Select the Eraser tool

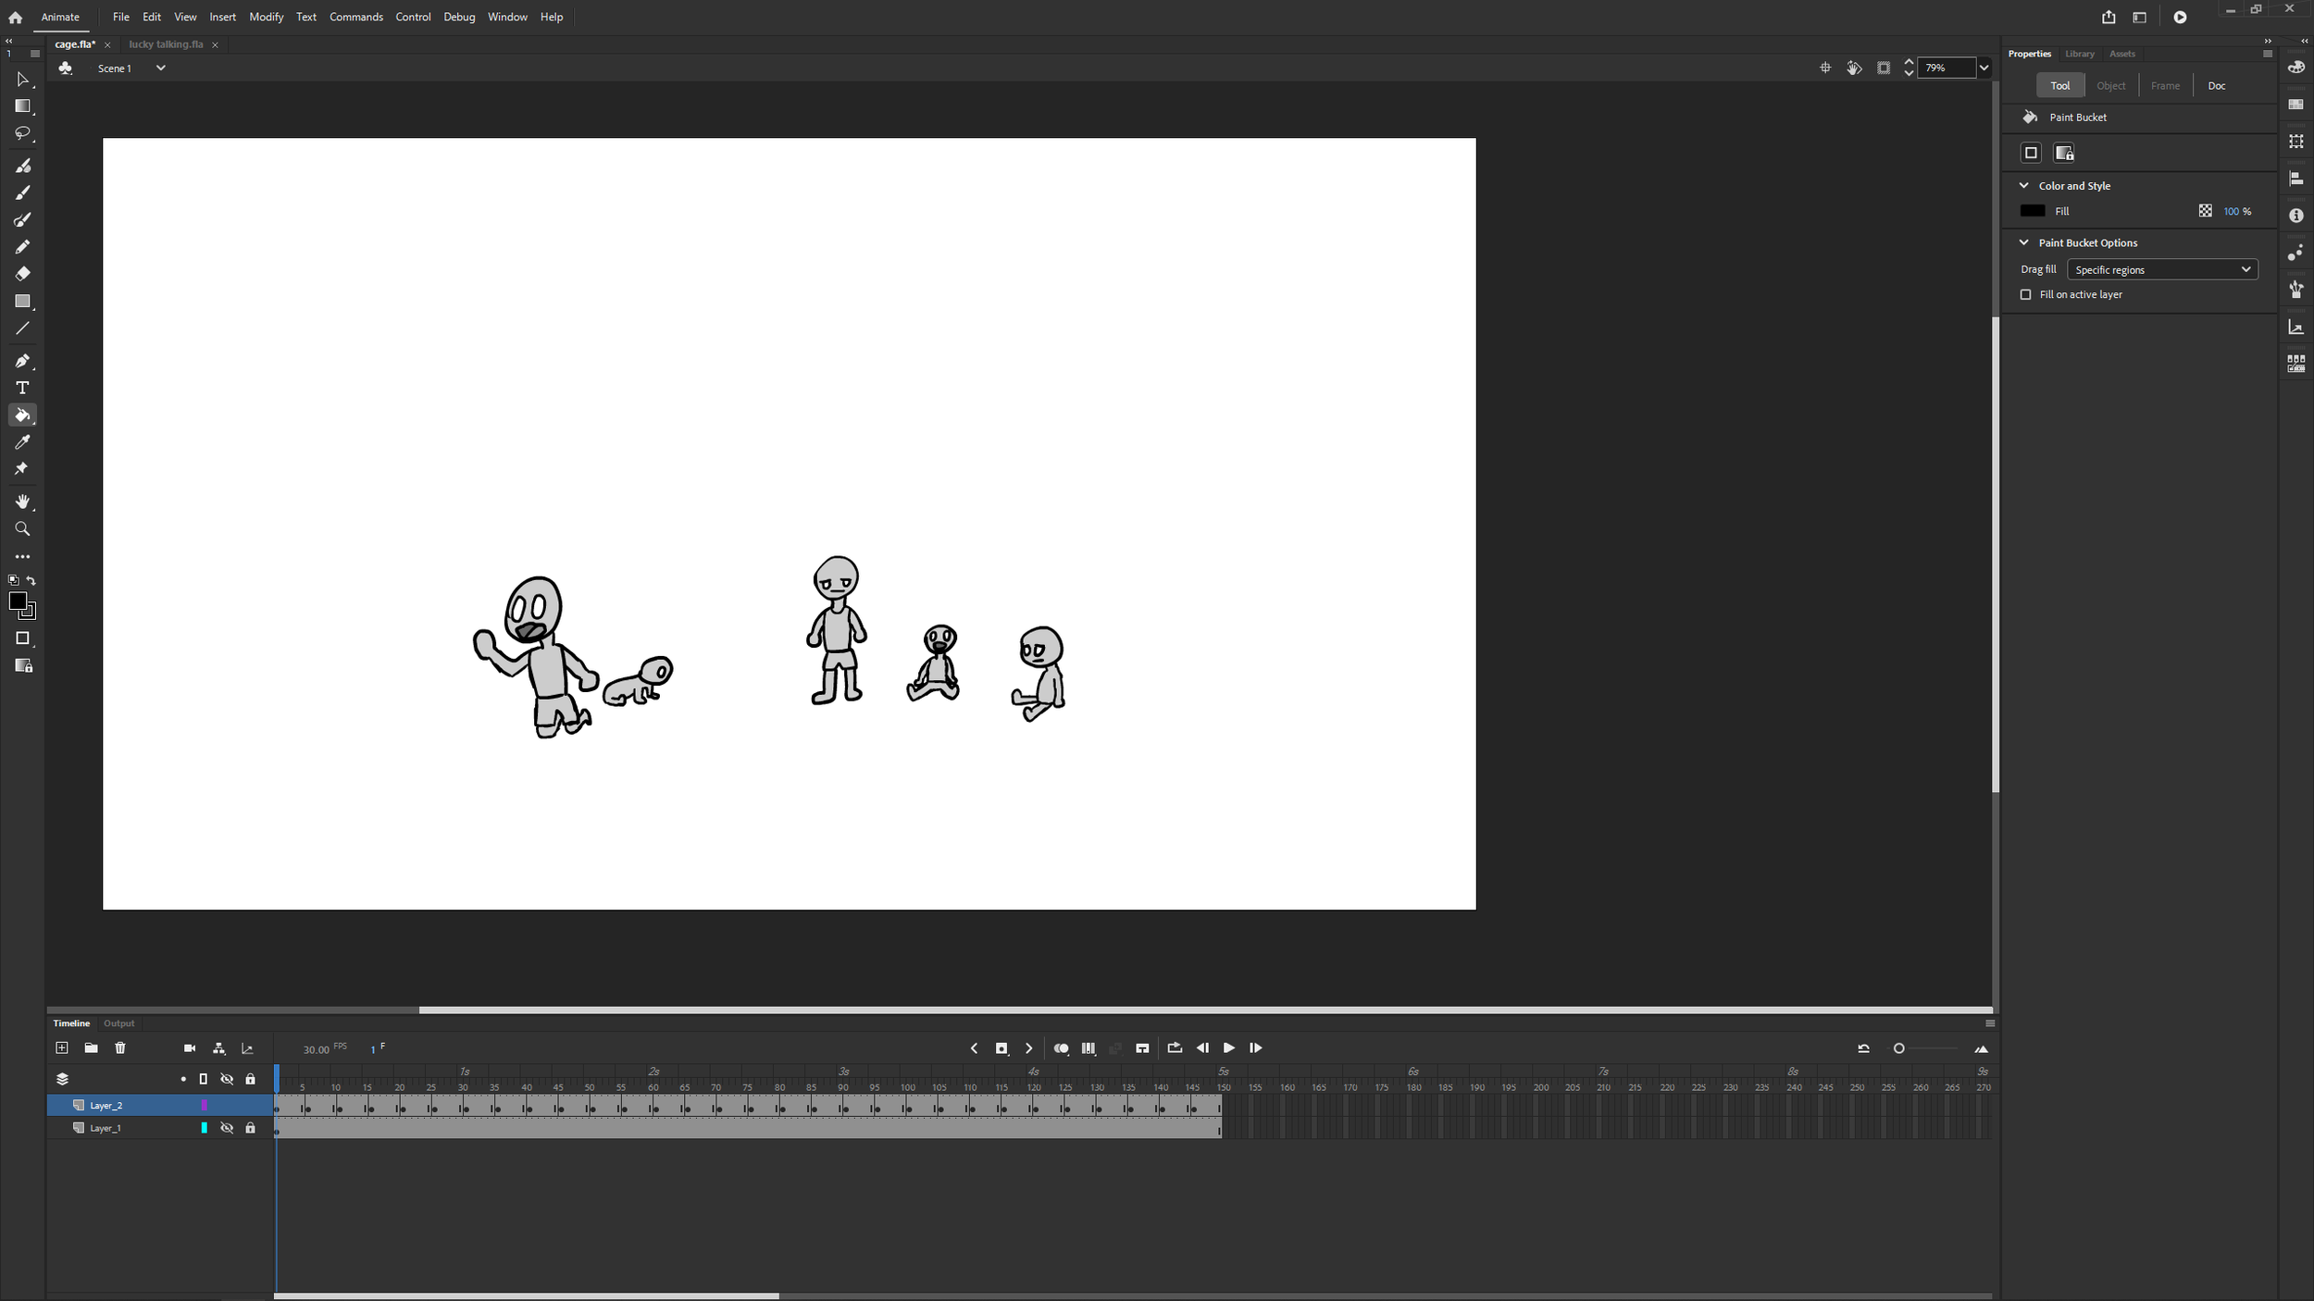pyautogui.click(x=22, y=274)
